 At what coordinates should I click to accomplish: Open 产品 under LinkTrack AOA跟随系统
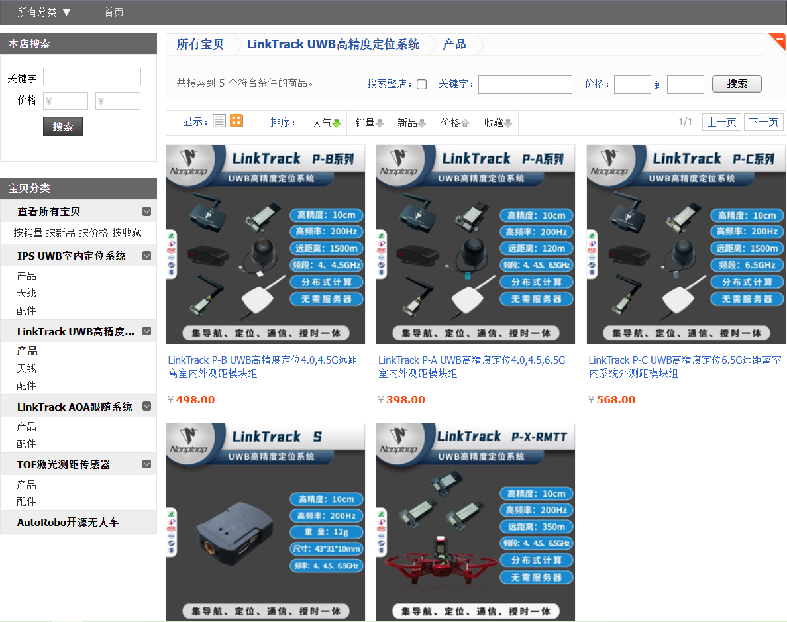26,426
